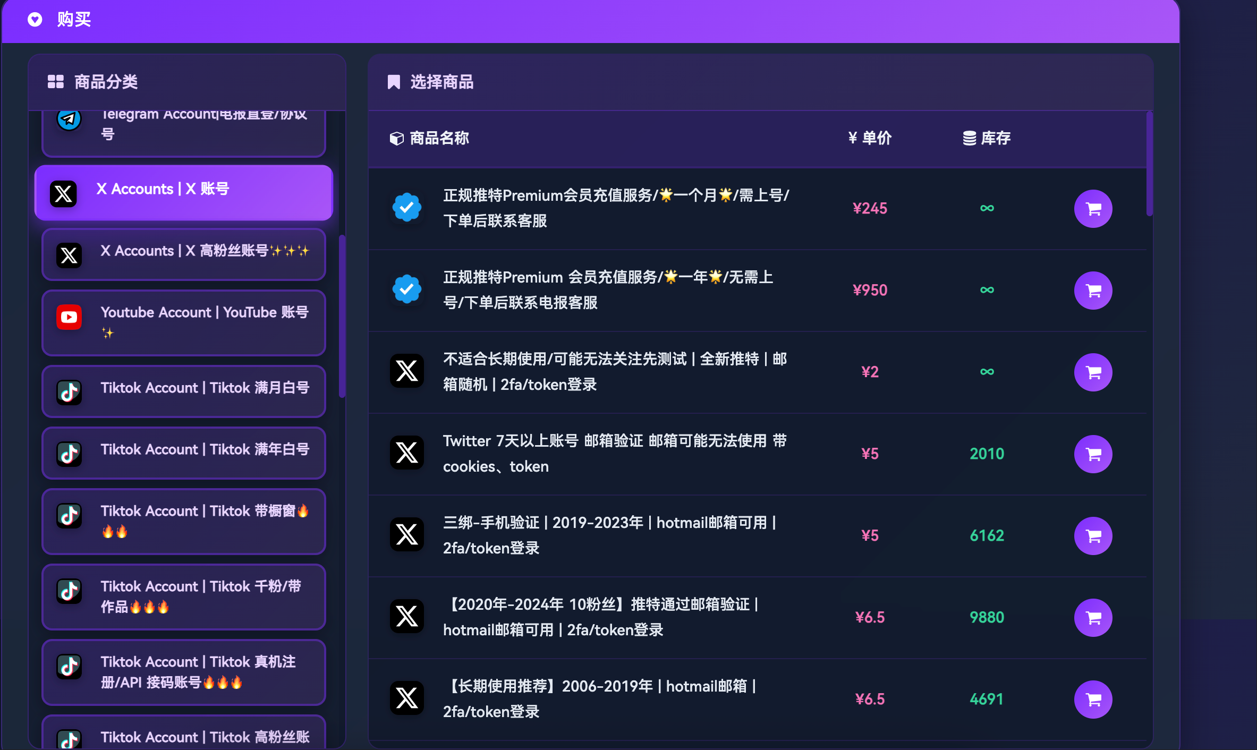
Task: Add Twitter 7-day account with stock 2010 to cart
Action: coord(1093,454)
